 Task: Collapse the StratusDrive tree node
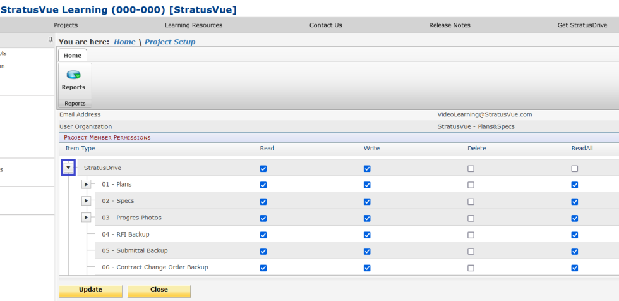click(68, 168)
